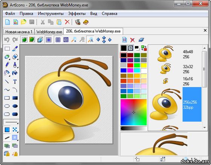Open the help book icon
Screen dimensions: 211x165
(x=86, y=22)
